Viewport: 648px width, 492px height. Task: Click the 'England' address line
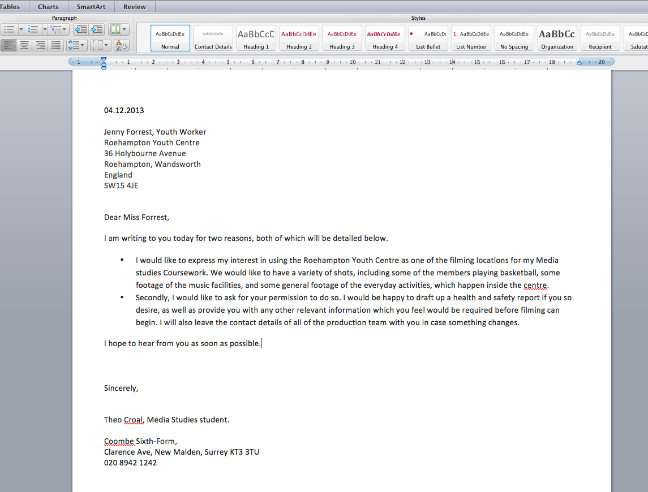(118, 175)
